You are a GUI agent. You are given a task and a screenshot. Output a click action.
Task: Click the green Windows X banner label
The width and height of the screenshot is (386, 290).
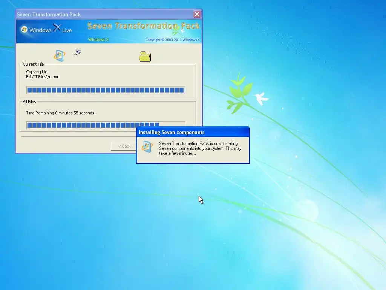tap(98, 39)
